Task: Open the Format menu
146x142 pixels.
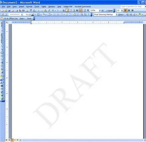Action: coord(29,7)
